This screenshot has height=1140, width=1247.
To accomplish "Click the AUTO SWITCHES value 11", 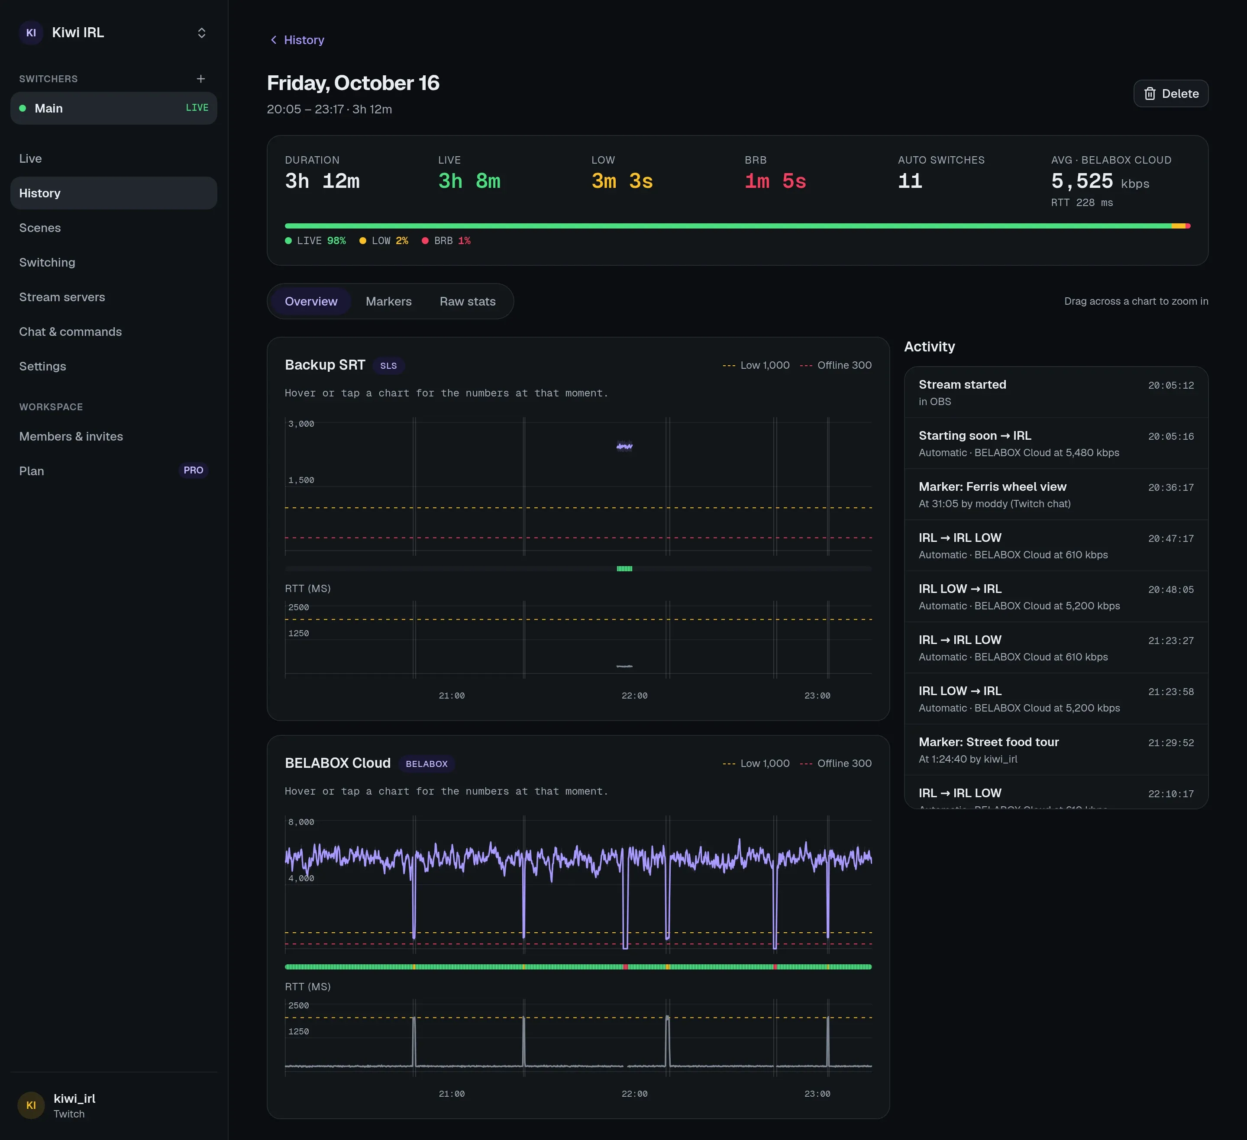I will [x=910, y=181].
